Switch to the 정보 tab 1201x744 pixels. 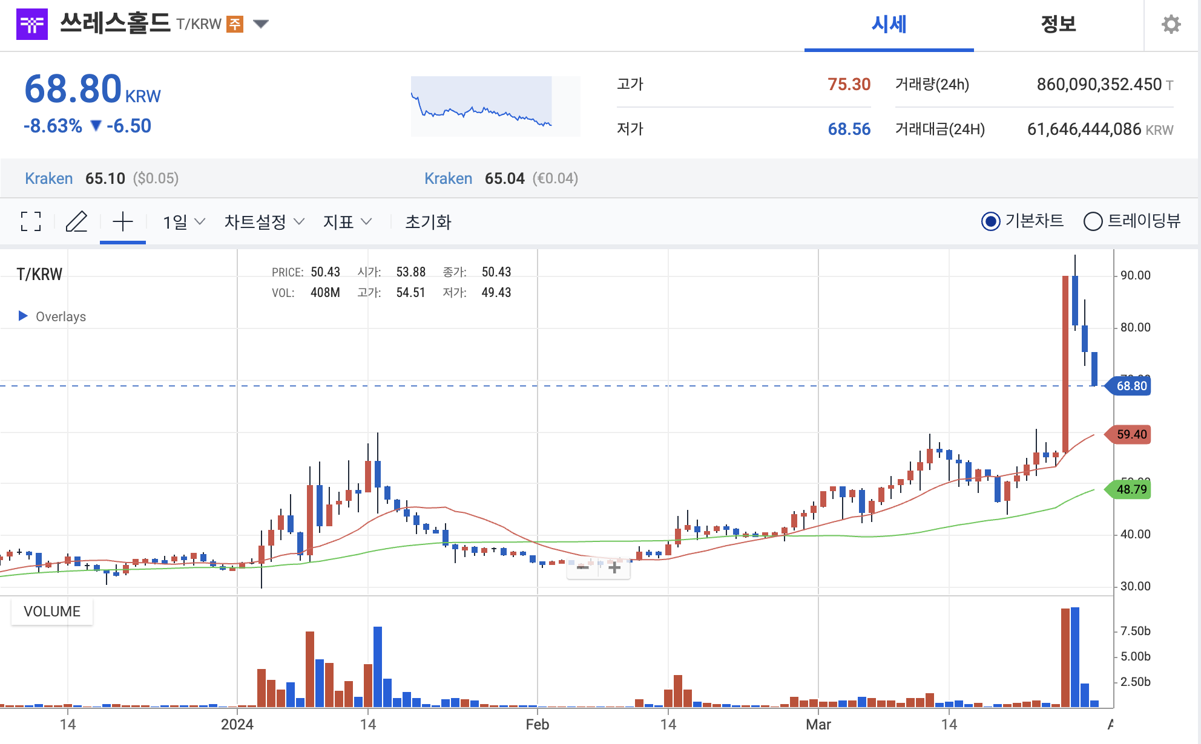[x=1058, y=24]
